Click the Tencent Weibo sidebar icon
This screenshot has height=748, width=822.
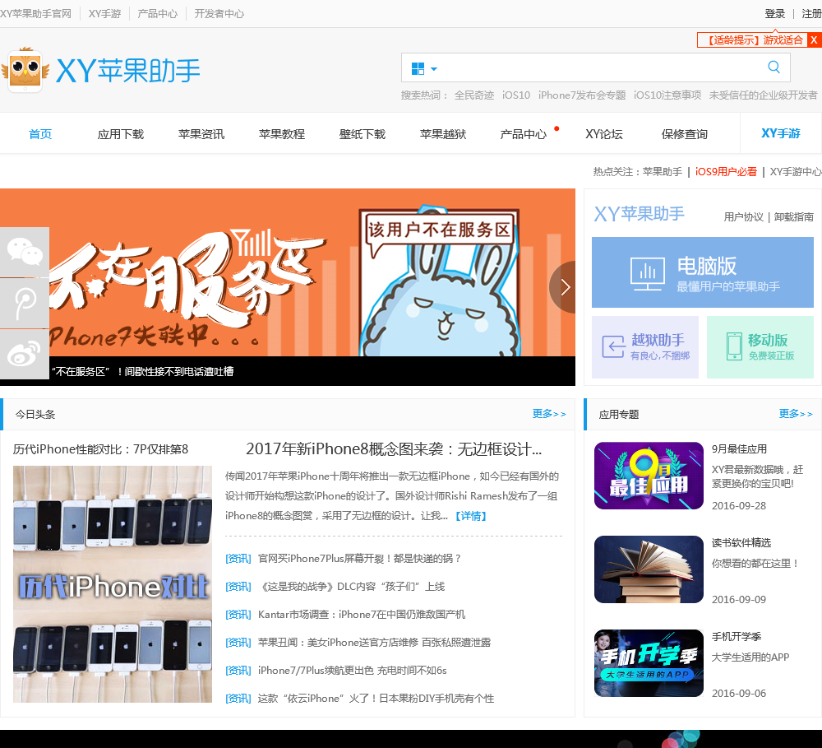pos(25,304)
